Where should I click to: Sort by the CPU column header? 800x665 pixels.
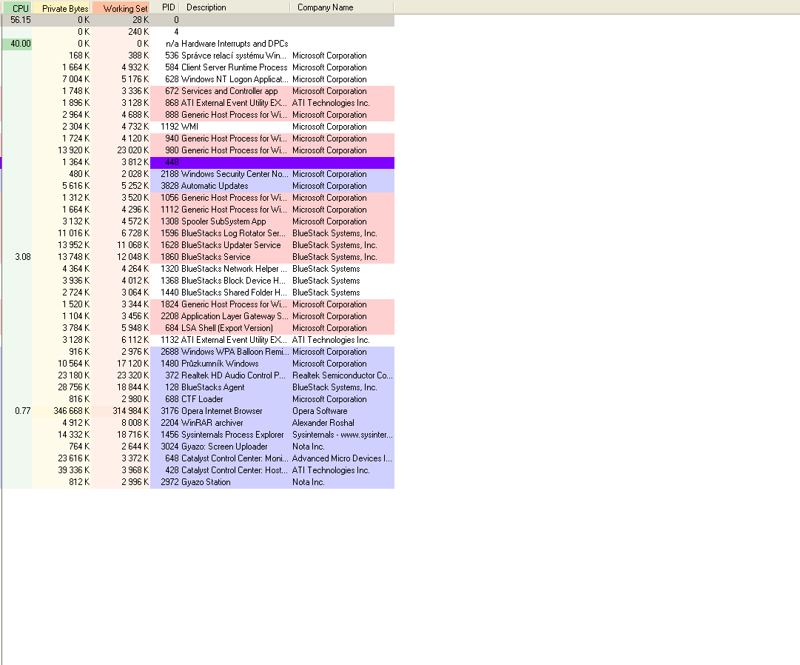17,7
